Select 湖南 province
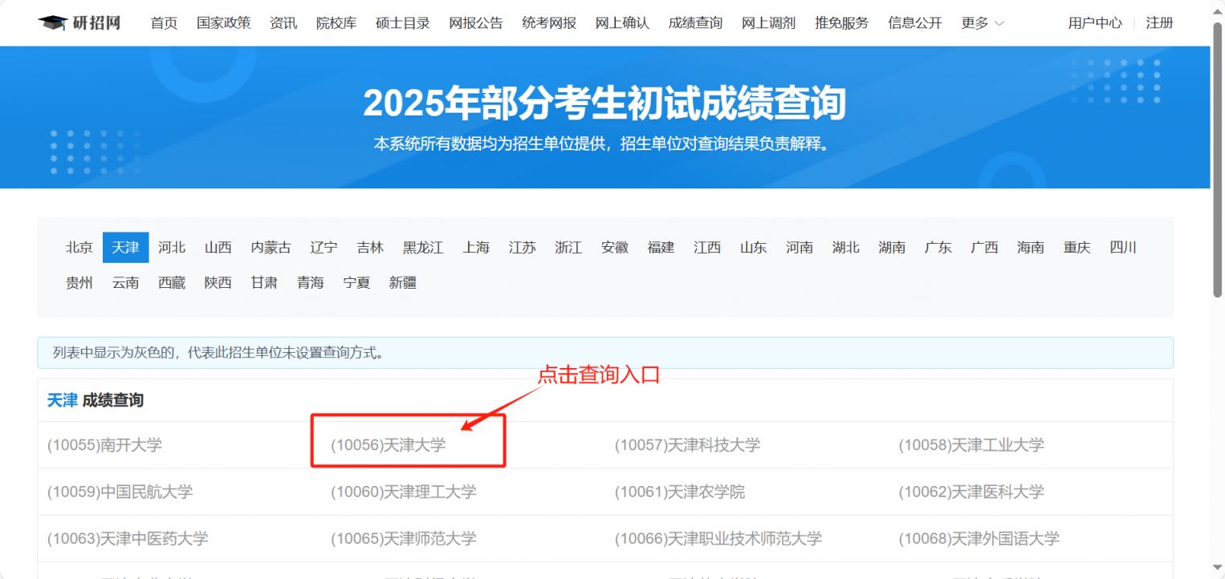1225x579 pixels. click(892, 248)
